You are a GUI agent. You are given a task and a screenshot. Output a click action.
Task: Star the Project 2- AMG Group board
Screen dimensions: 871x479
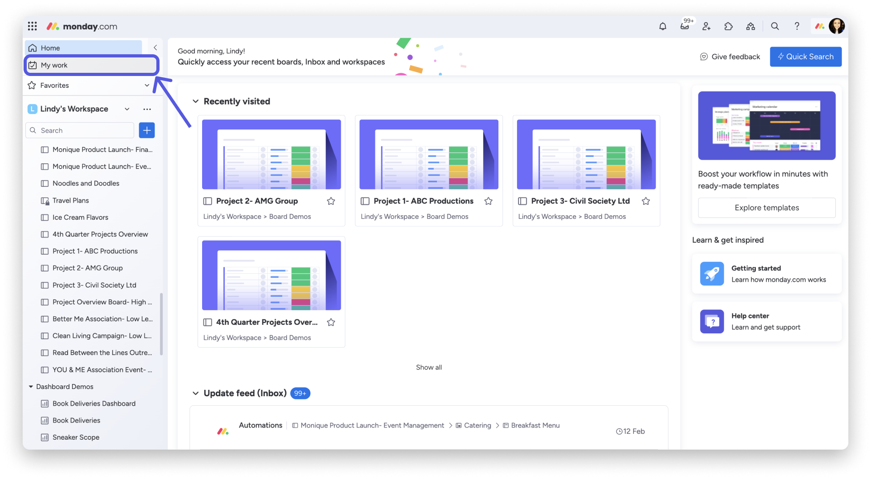click(x=331, y=201)
